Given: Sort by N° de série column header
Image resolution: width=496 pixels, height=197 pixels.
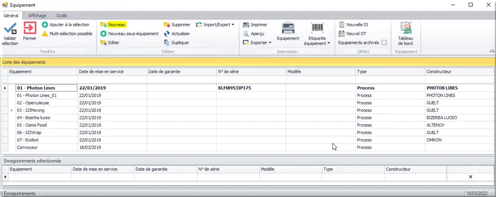Looking at the screenshot, I should 251,72.
